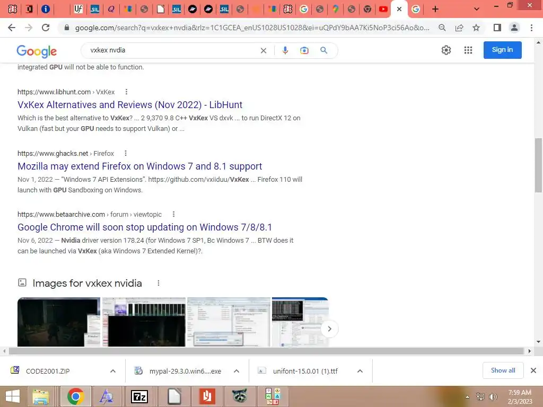Submit search with magnifying glass
This screenshot has width=543, height=407.
pos(324,50)
